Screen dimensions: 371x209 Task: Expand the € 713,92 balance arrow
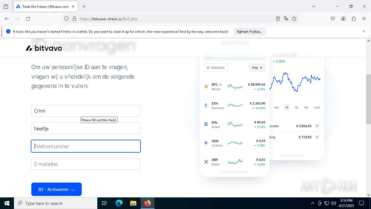pyautogui.click(x=317, y=137)
